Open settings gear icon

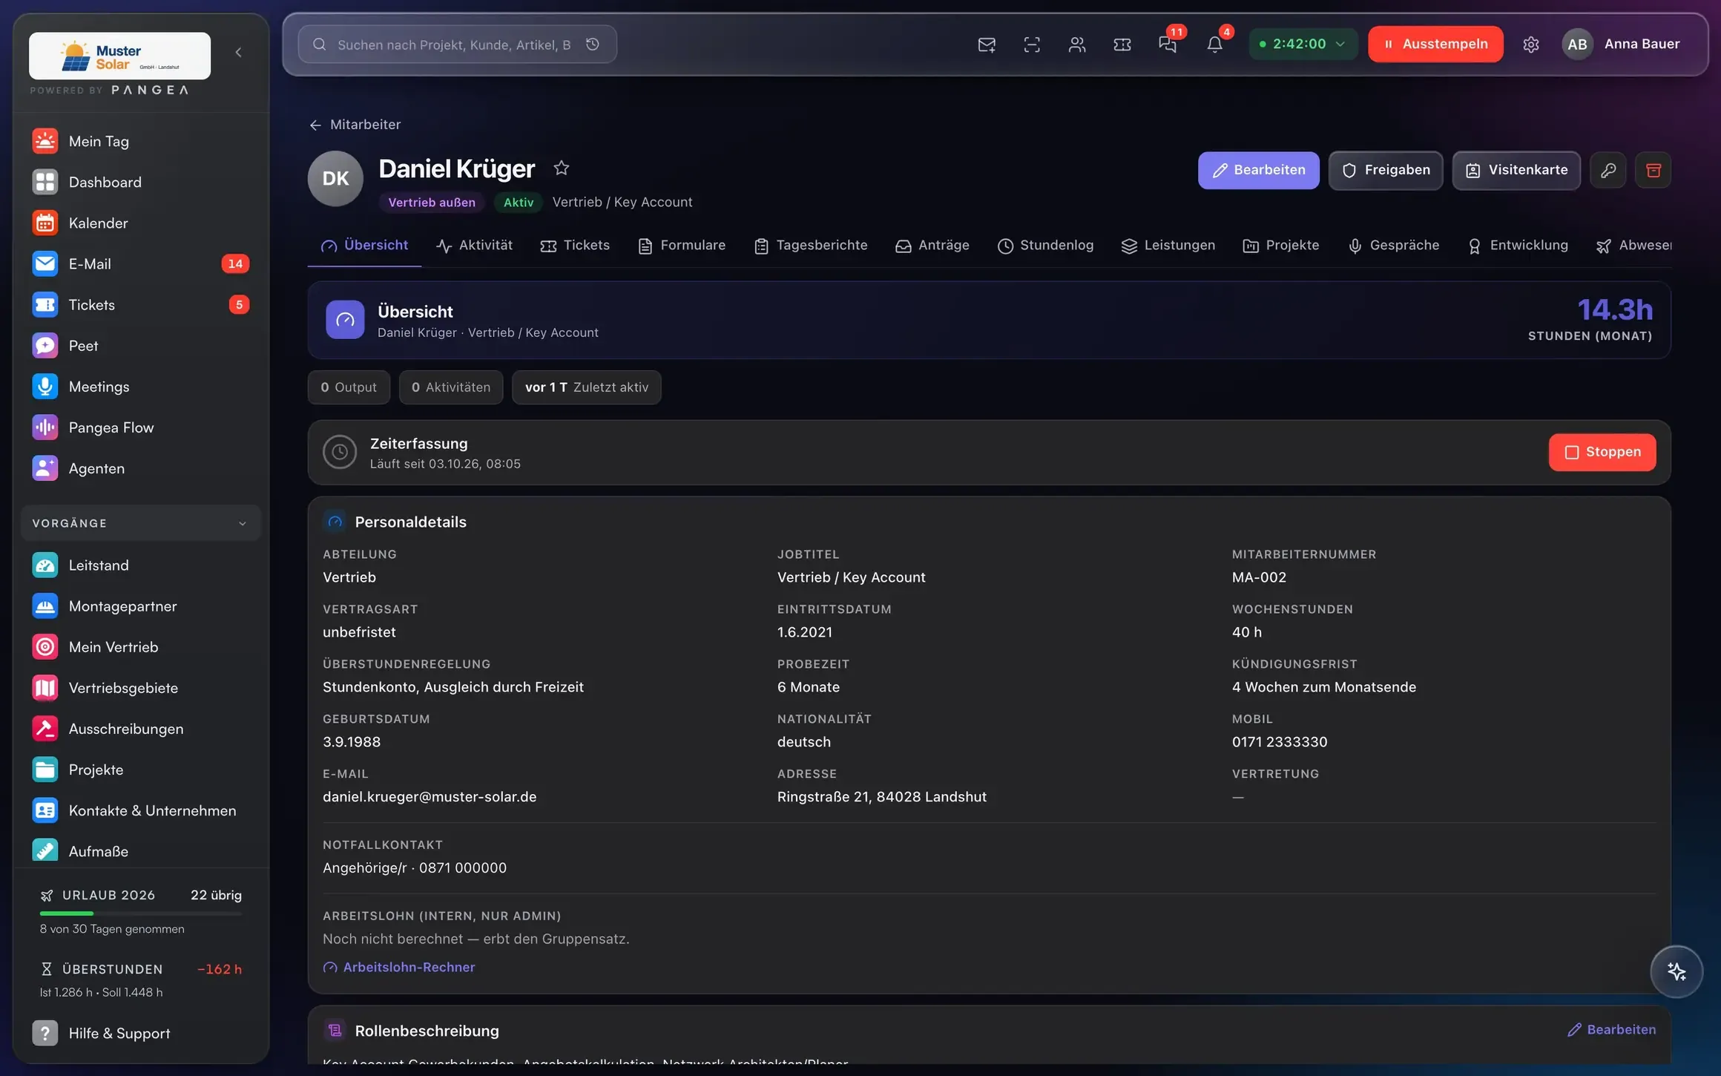(1531, 45)
